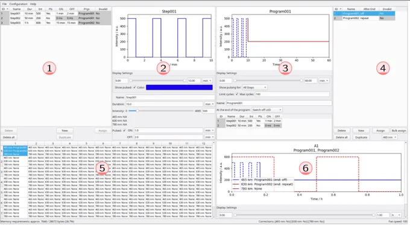Open the Show pulsing for All Steps dropdown

click(x=254, y=87)
